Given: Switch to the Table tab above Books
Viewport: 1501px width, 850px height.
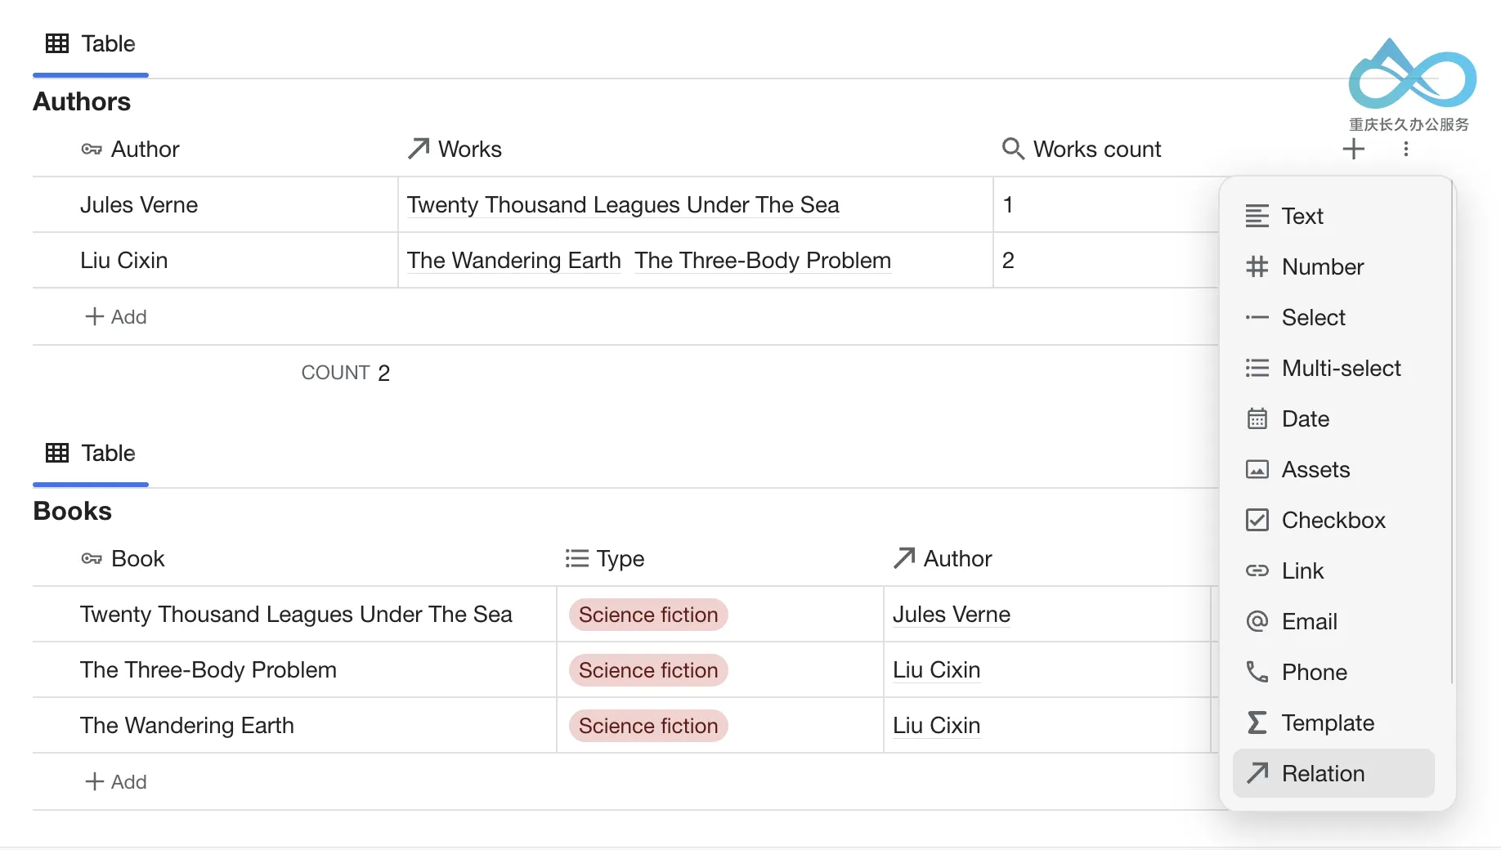Looking at the screenshot, I should [91, 453].
